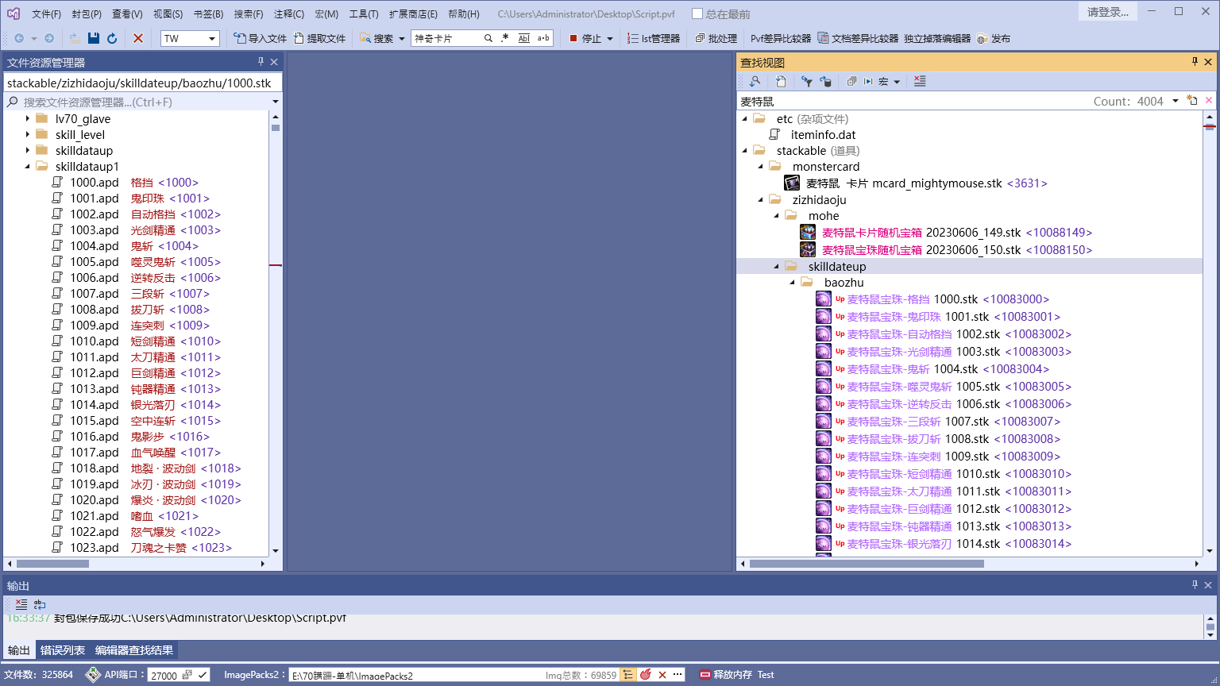Viewport: 1220px width, 686px height.
Task: Open Pvf差异比较器 tool
Action: point(781,38)
